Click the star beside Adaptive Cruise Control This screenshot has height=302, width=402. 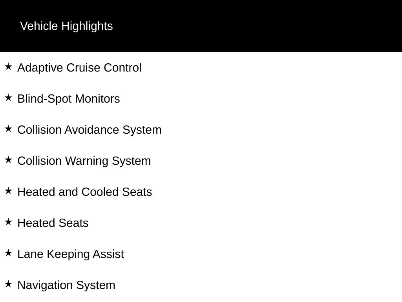(x=8, y=66)
